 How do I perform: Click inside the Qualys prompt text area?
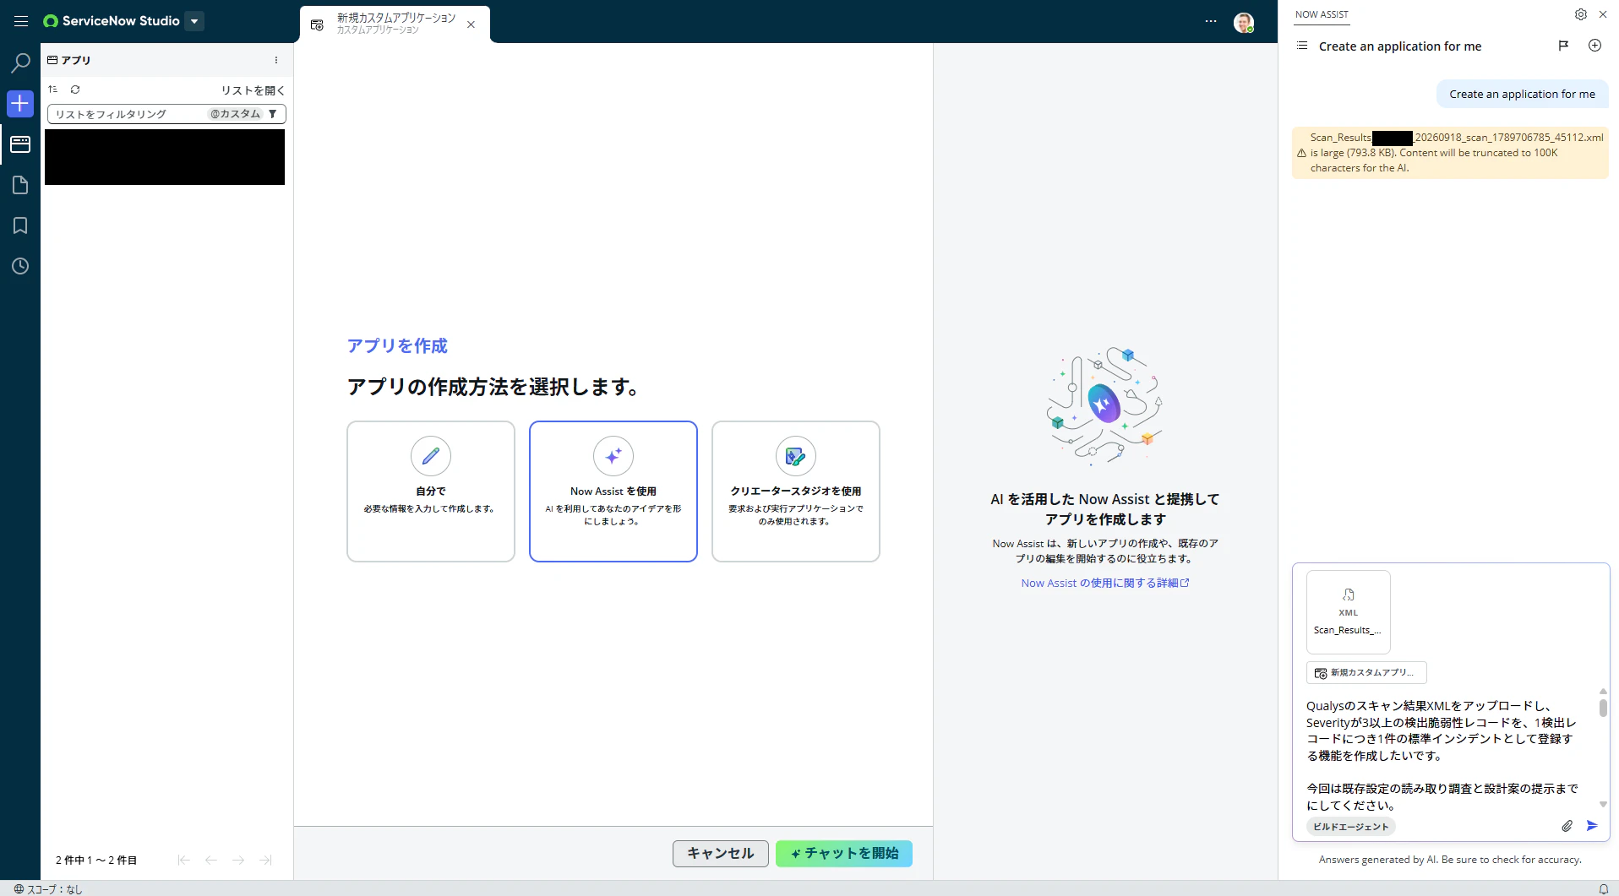[x=1443, y=754]
